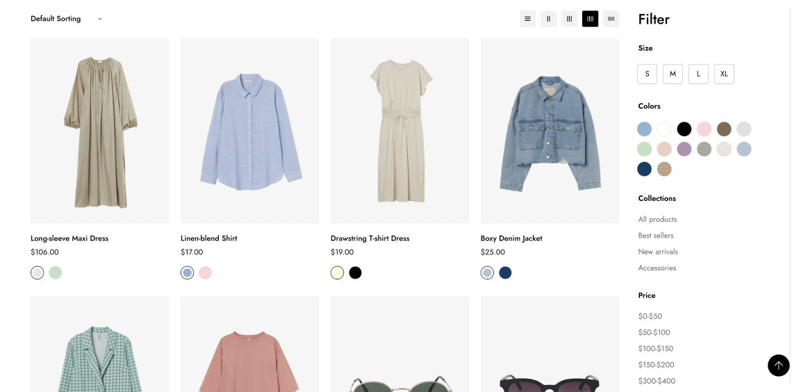
Task: Switch to five-column grid layout
Action: (x=611, y=19)
